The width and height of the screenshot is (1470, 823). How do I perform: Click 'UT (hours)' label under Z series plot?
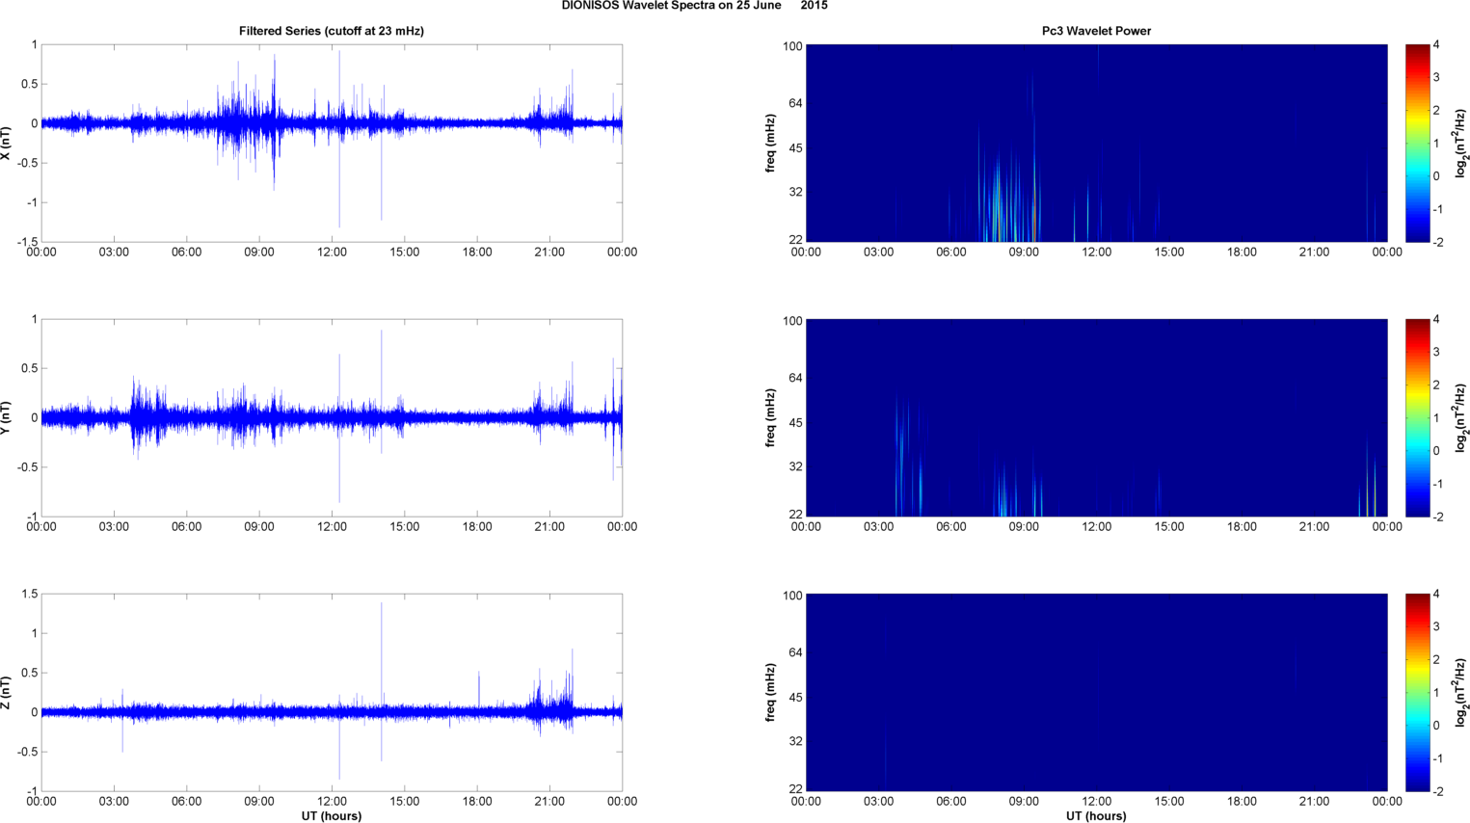tap(332, 816)
